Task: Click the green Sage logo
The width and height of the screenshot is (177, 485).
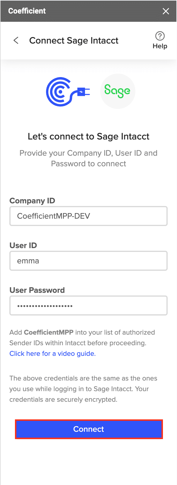Action: [x=118, y=91]
